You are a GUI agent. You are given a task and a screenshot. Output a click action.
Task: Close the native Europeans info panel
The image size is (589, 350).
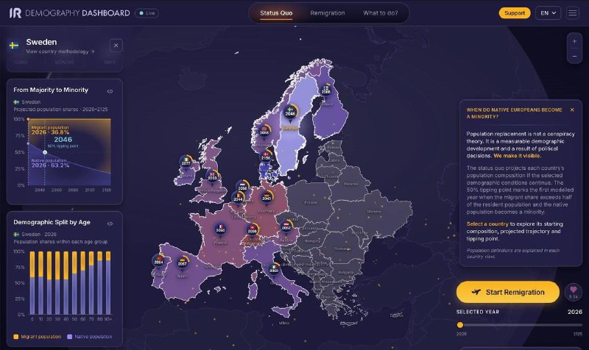pyautogui.click(x=572, y=110)
